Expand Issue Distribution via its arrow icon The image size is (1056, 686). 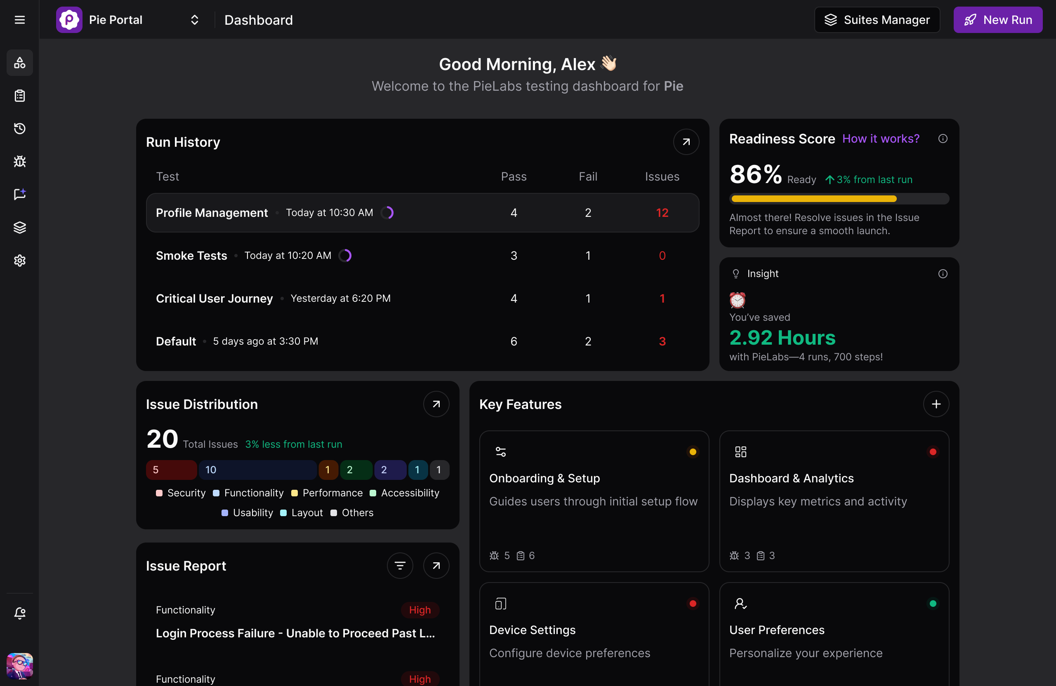point(436,404)
